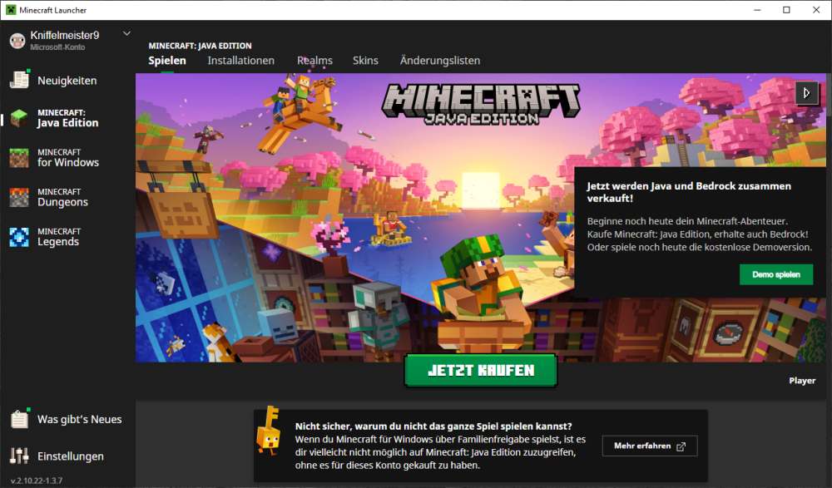Click the Minecraft Java Edition banner logo
The image size is (832, 488).
point(481,104)
